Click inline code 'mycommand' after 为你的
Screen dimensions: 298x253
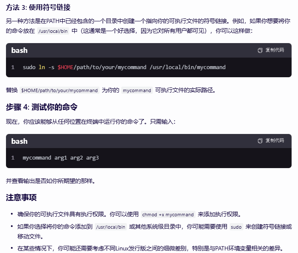click(137, 90)
